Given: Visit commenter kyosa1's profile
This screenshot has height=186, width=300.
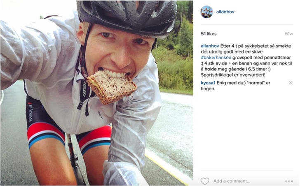Looking at the screenshot, I should click(208, 83).
